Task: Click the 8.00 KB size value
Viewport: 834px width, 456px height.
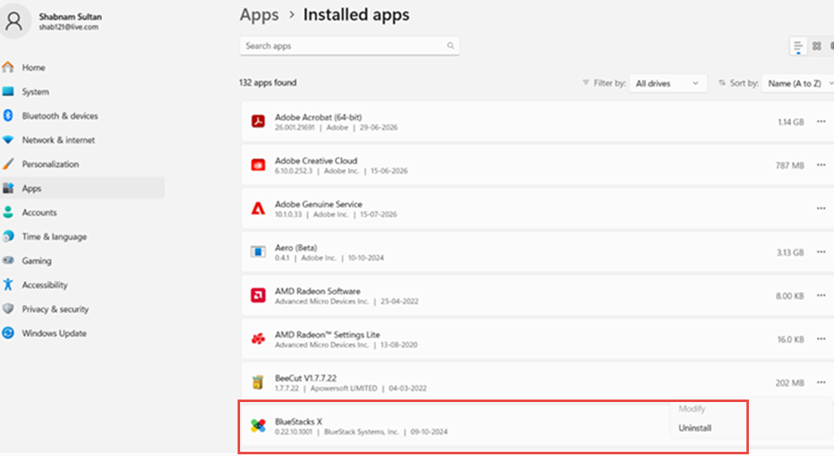Action: click(790, 296)
